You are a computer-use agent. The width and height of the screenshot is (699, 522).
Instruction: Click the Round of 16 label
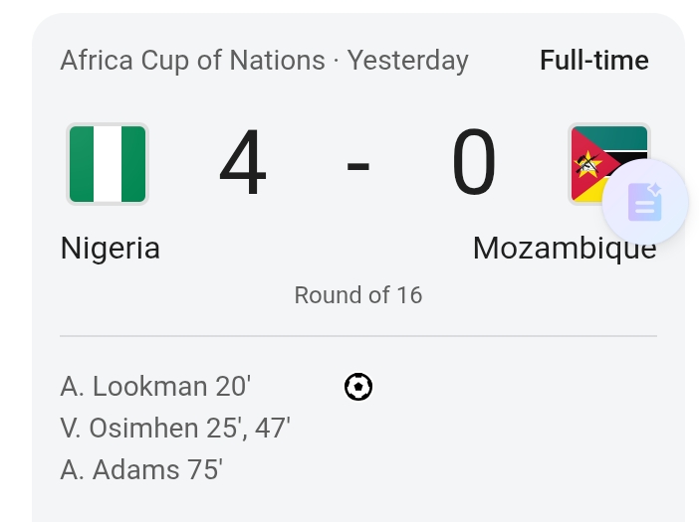pos(358,295)
